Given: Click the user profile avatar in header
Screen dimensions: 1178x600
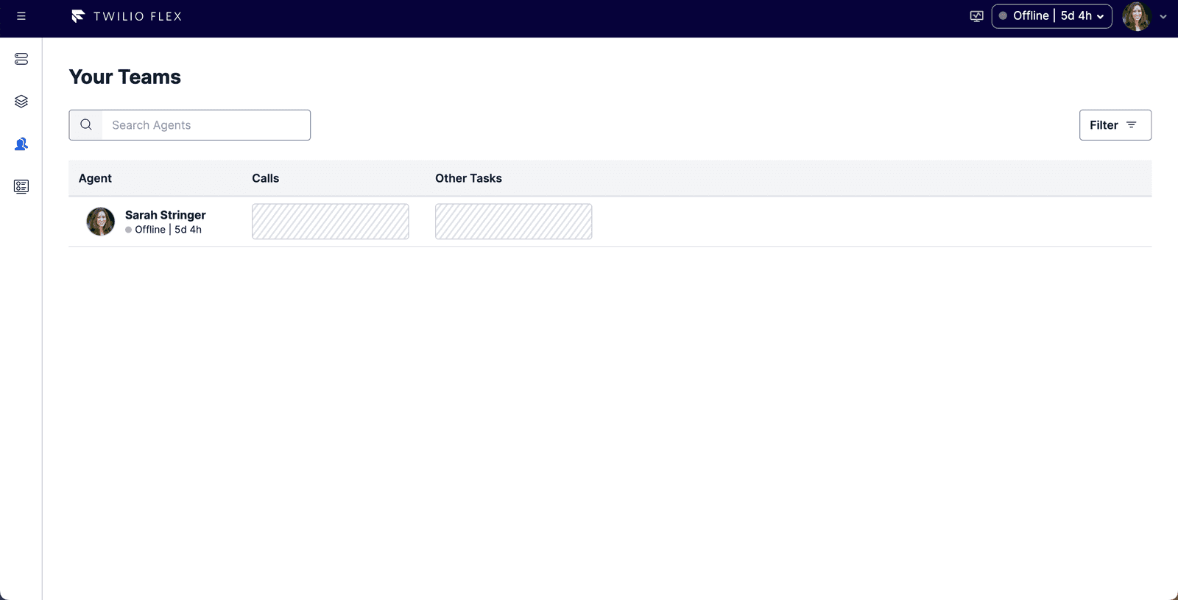Looking at the screenshot, I should point(1136,16).
